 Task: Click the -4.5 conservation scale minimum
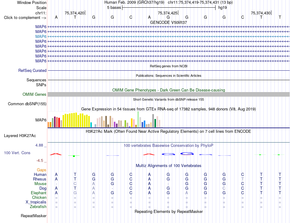click(40, 161)
